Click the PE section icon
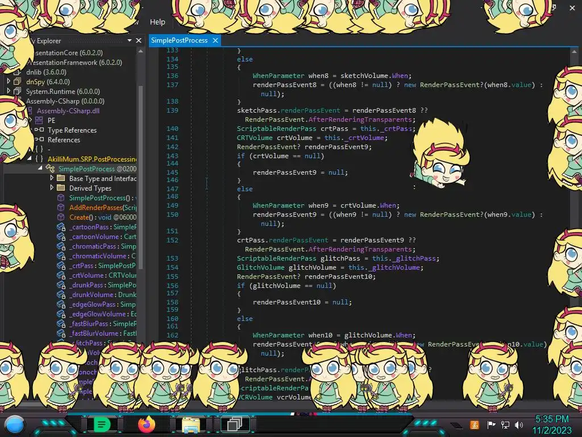The height and width of the screenshot is (437, 582). [x=39, y=120]
